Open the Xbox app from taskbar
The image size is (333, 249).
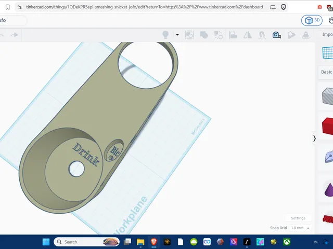[x=287, y=242]
